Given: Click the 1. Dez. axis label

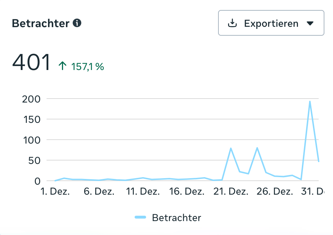Looking at the screenshot, I should point(55,192).
